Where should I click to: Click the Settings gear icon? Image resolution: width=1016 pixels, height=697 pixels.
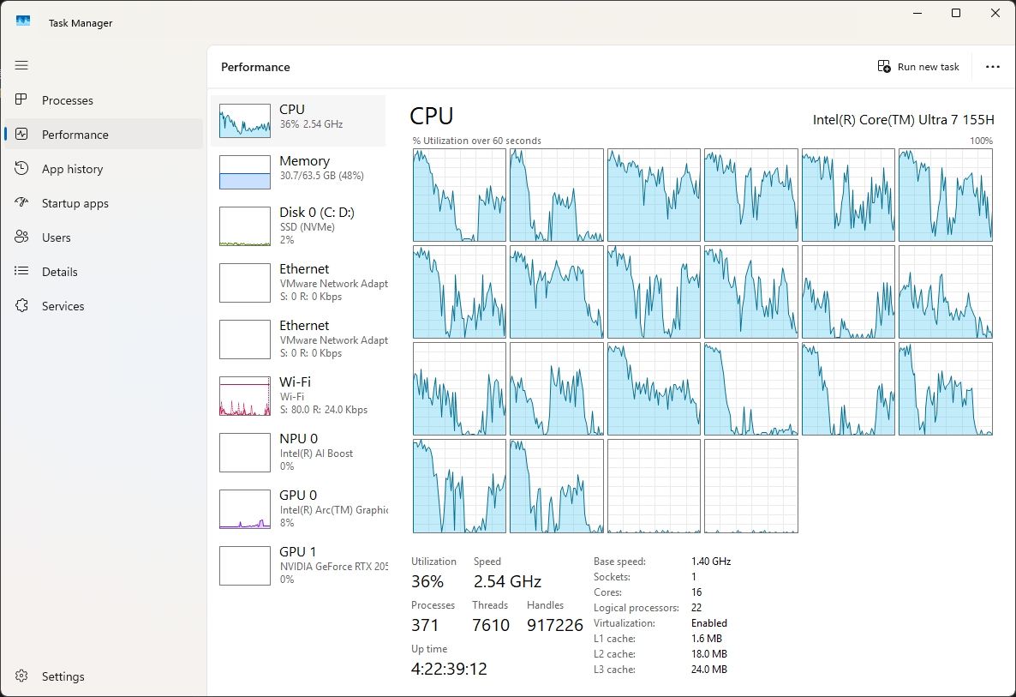tap(21, 676)
